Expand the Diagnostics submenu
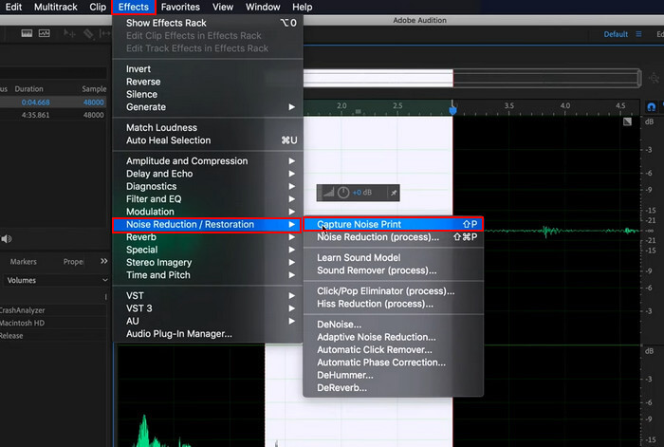The image size is (664, 447). [208, 186]
